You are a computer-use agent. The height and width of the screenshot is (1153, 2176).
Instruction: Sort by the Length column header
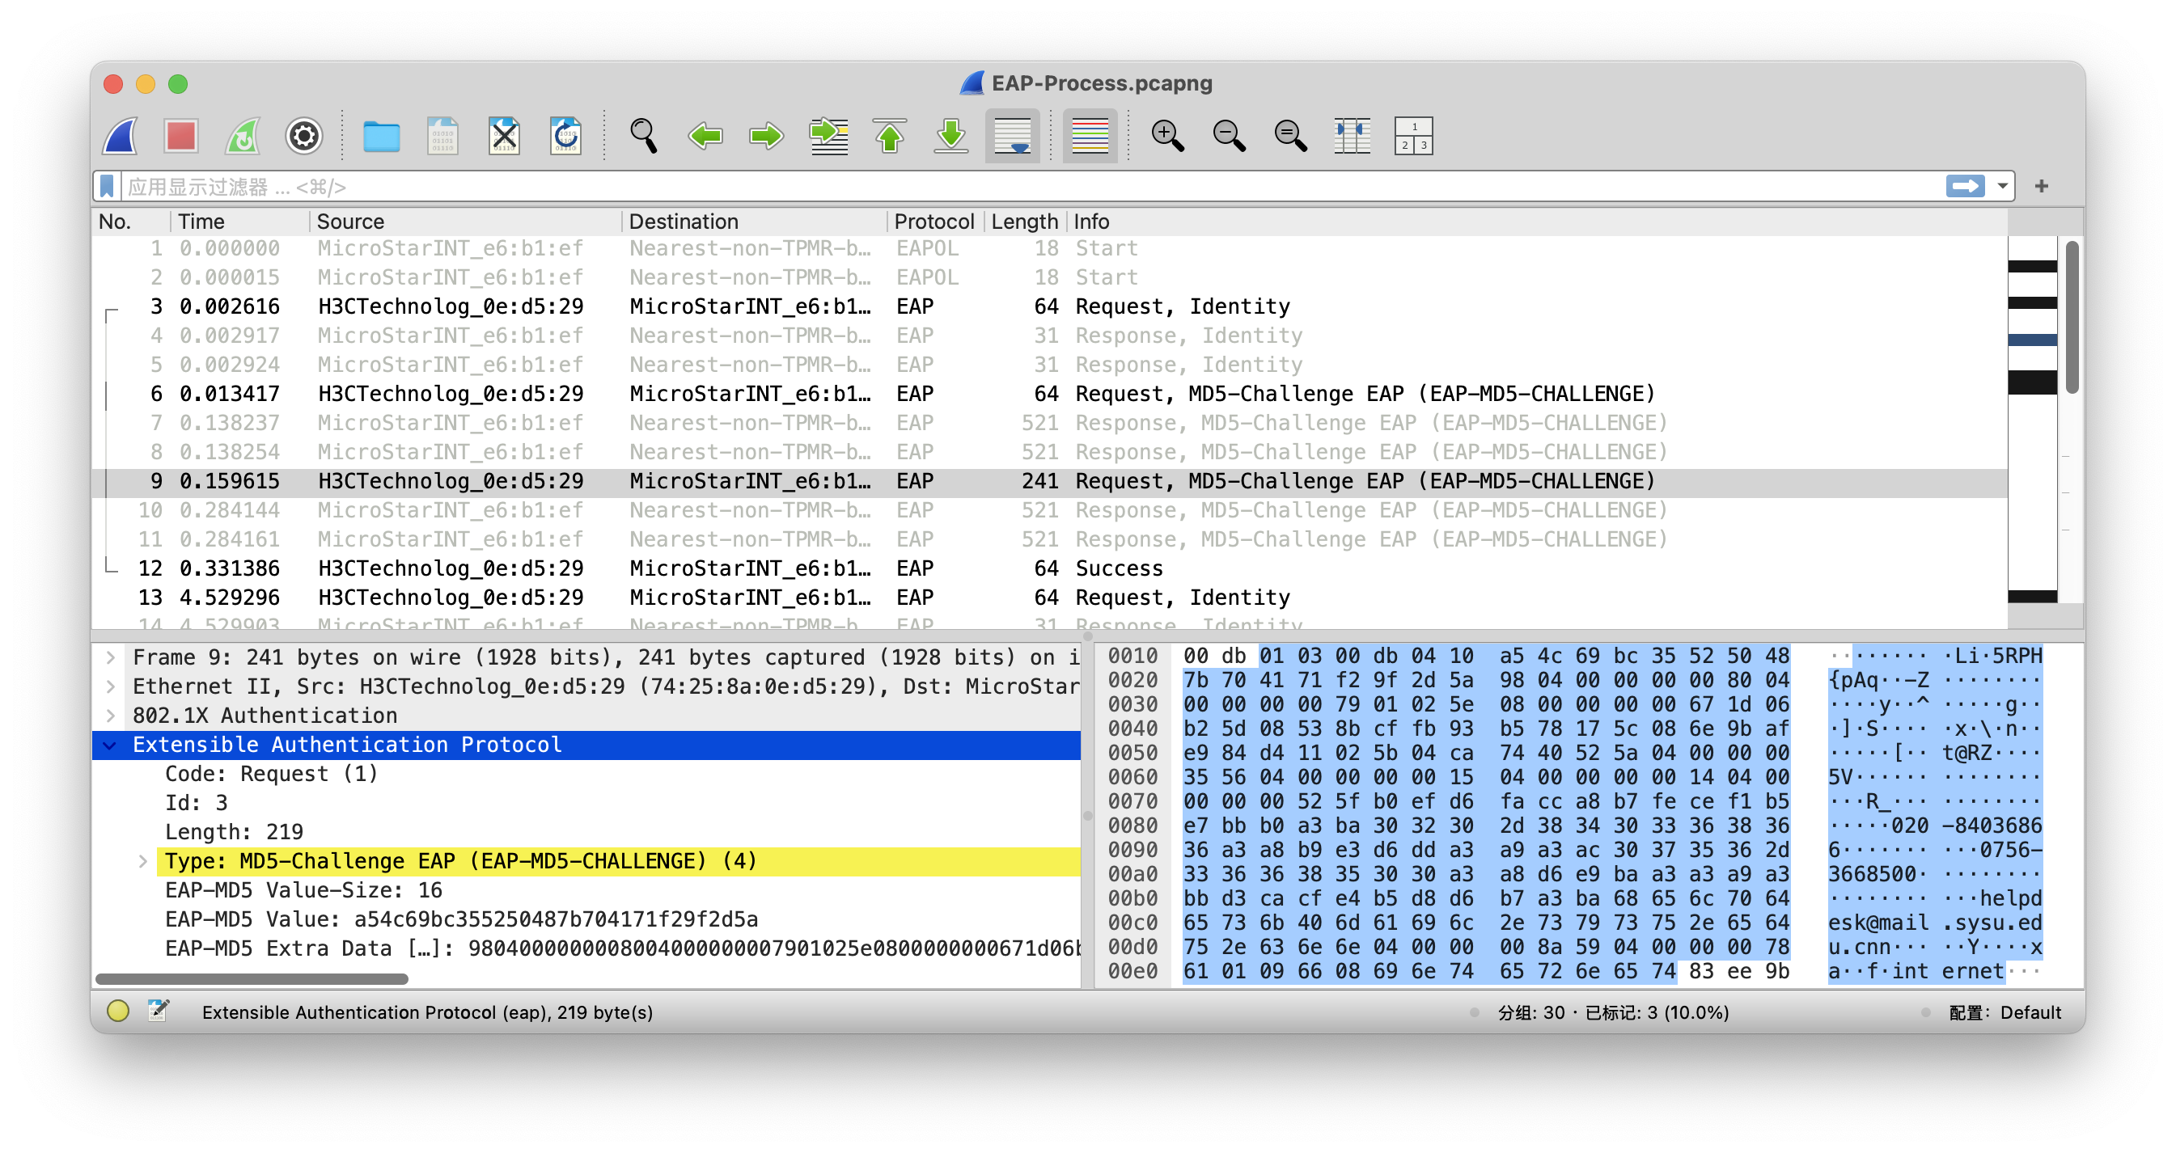(x=1023, y=222)
